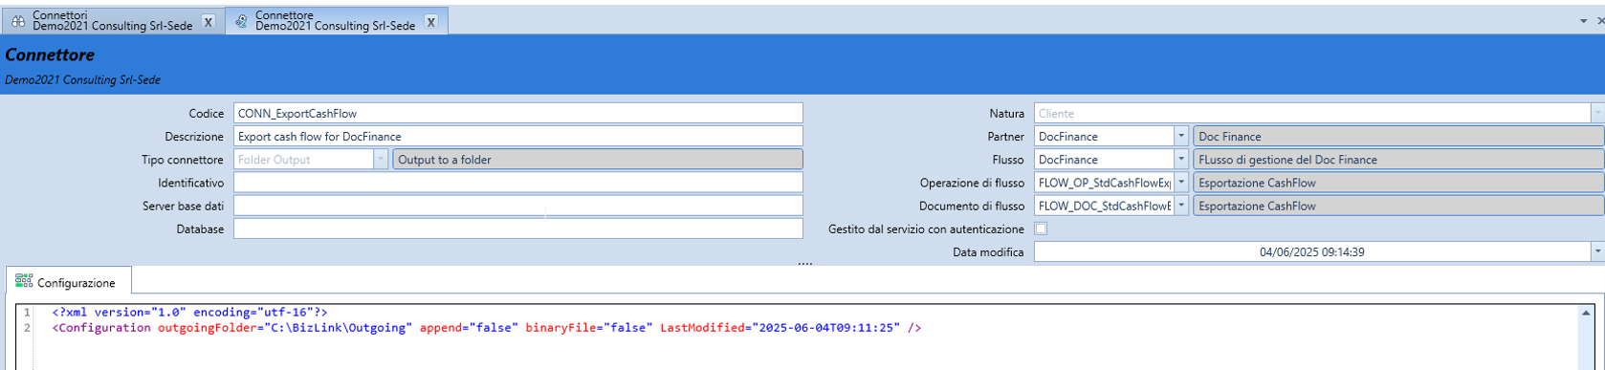Click the 'Doc Finance' partner description
Viewport: 1605px width, 370px height.
tap(1398, 136)
